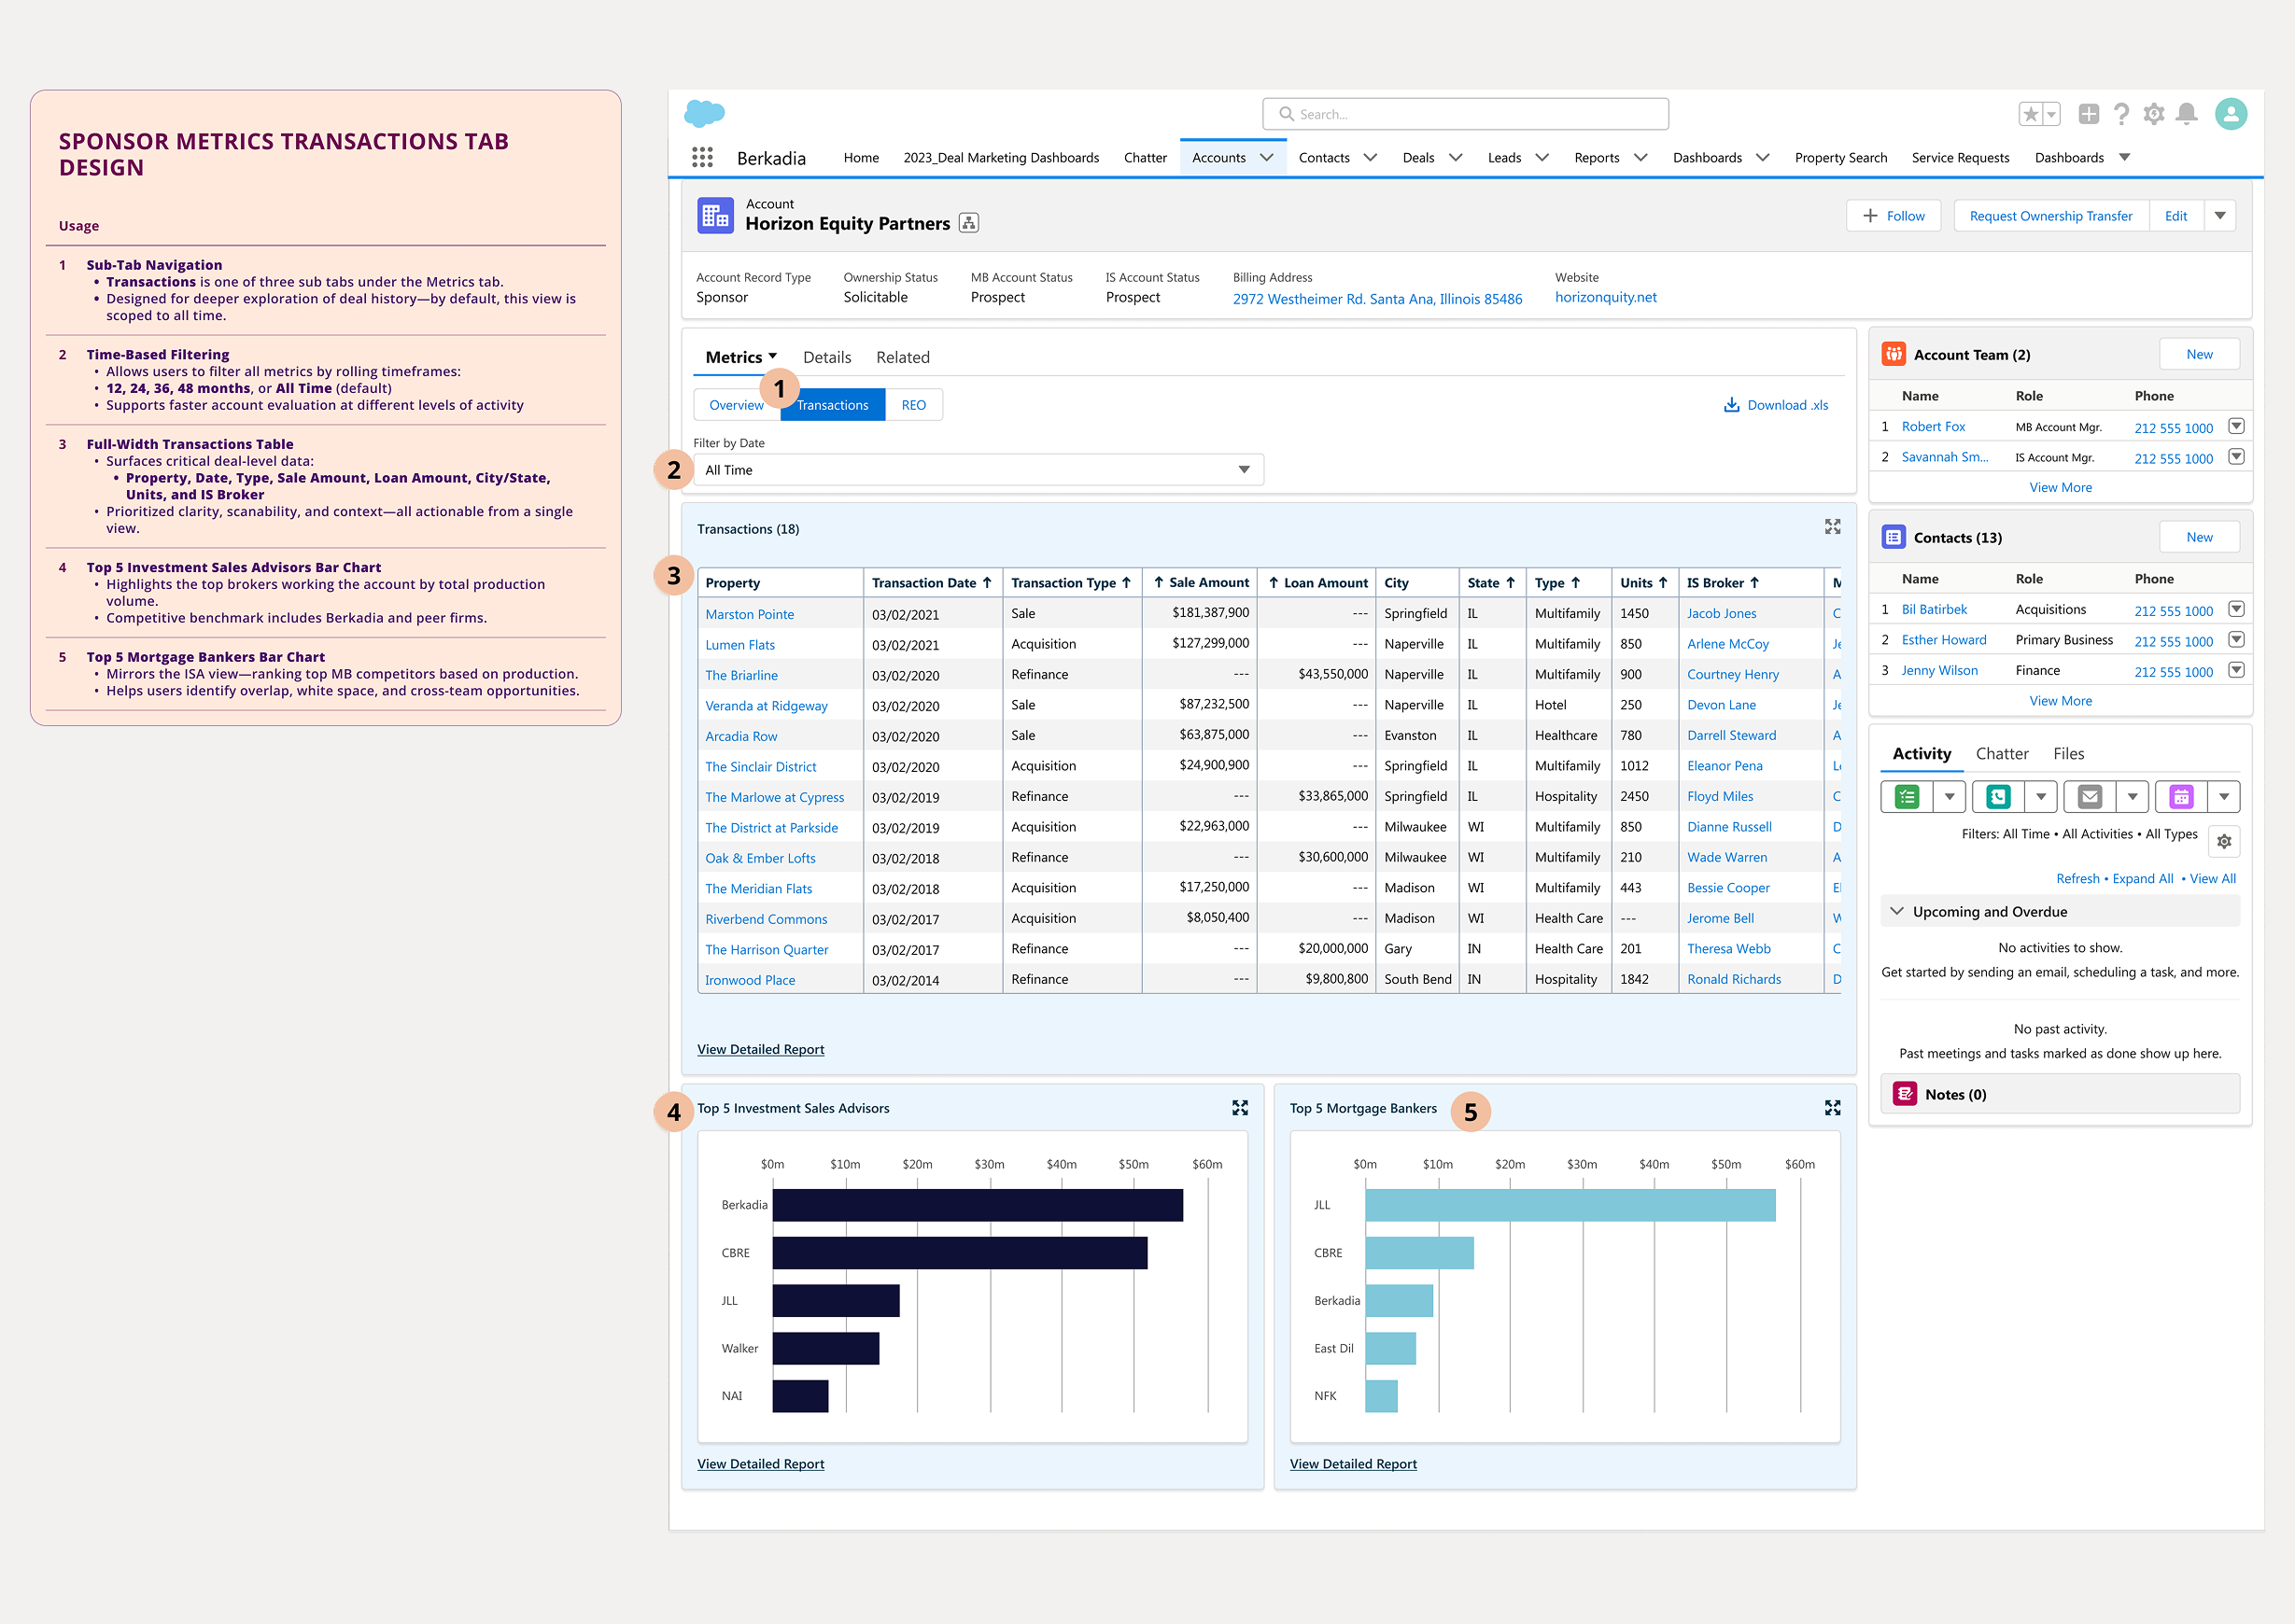
Task: Switch to the Chatter tab in the activity panel
Action: (x=2002, y=754)
